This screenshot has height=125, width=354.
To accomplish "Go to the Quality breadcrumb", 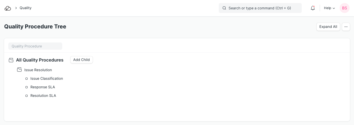I will point(25,8).
